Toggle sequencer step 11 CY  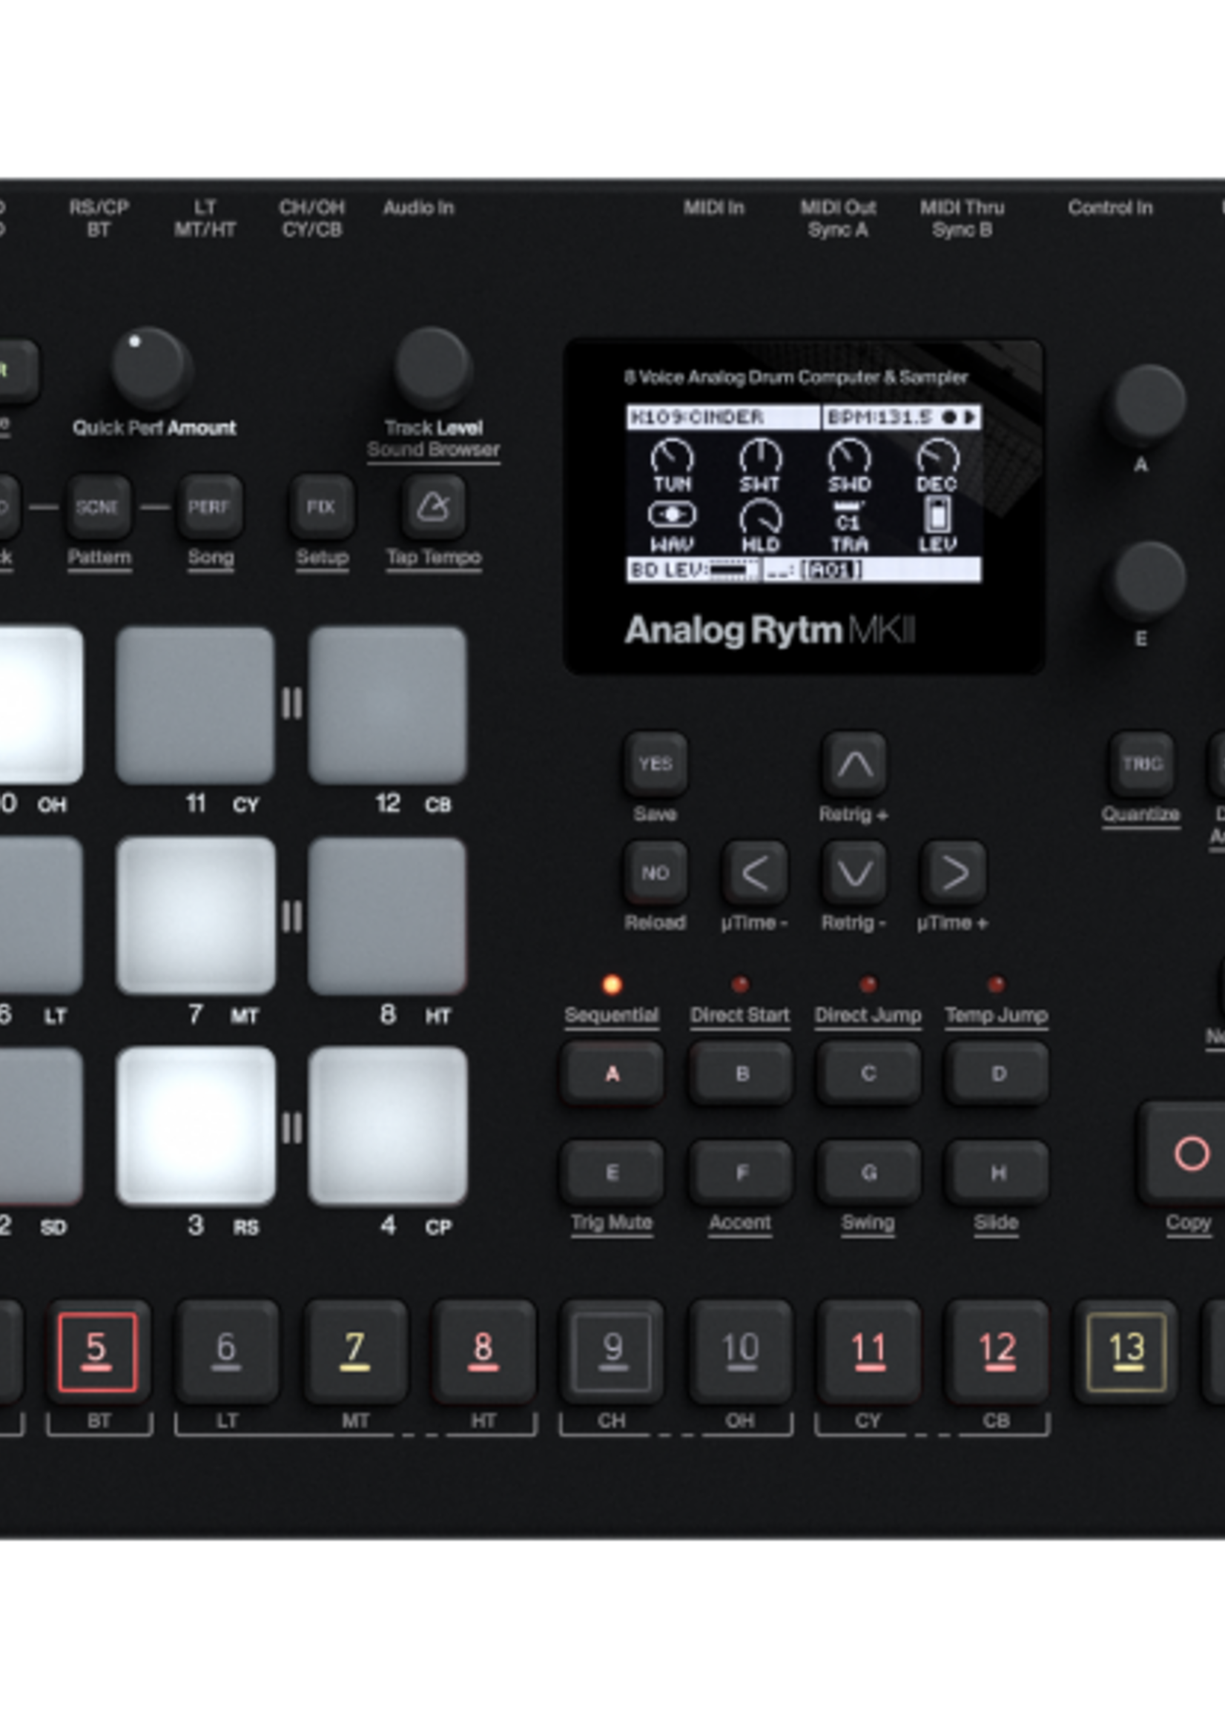pyautogui.click(x=868, y=1352)
